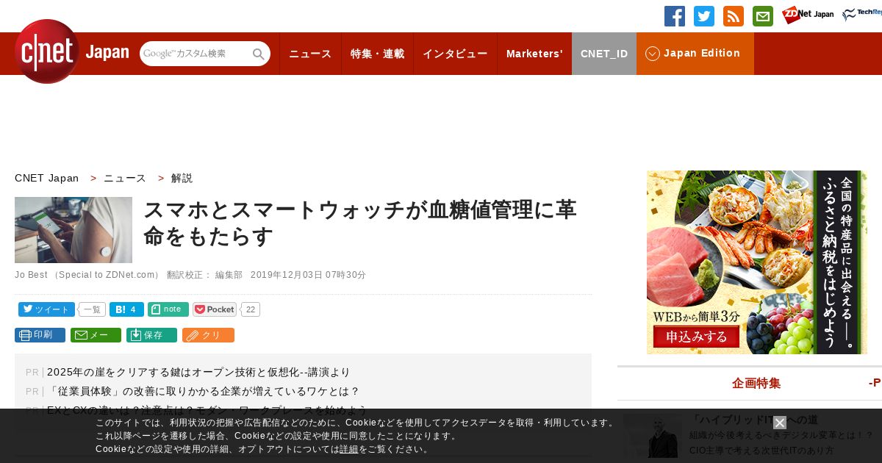882x463 pixels.
Task: Print article with the 印刷 button
Action: [40, 335]
